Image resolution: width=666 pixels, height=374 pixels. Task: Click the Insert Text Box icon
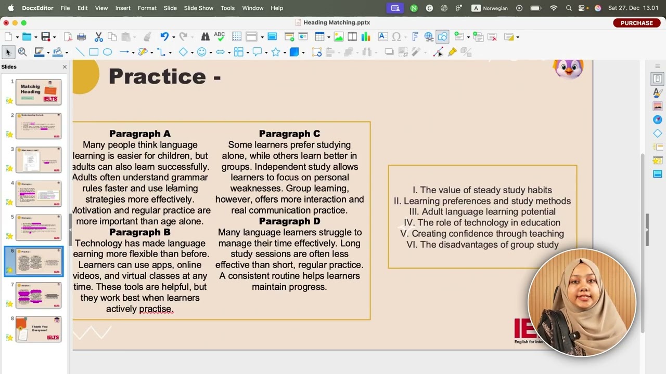tap(382, 37)
